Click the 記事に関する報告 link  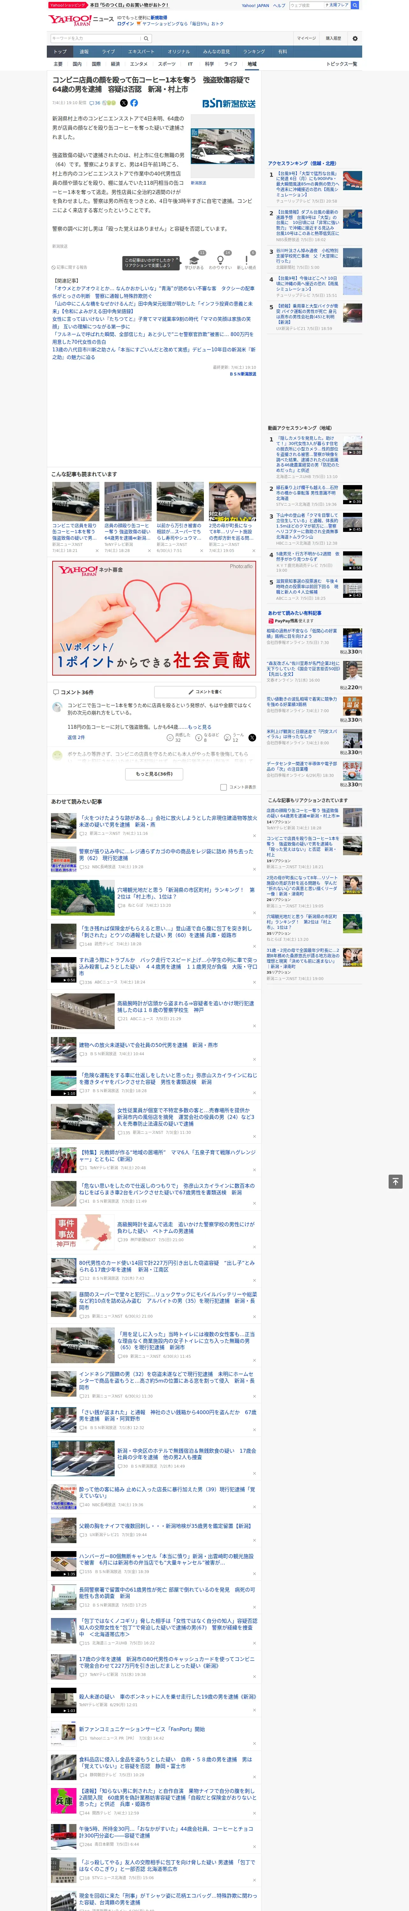(70, 267)
